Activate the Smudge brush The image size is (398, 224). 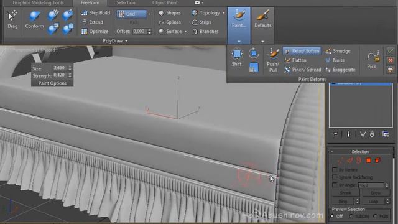click(x=338, y=51)
